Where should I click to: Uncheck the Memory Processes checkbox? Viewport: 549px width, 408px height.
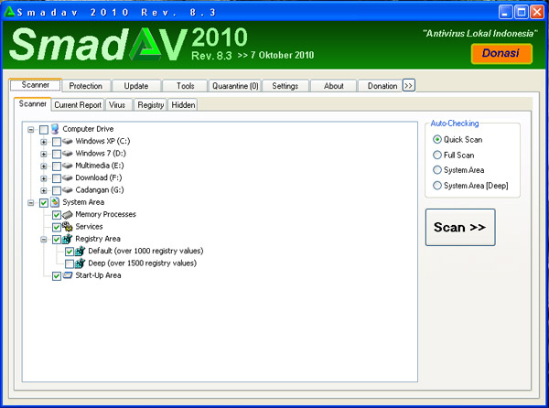[x=57, y=215]
